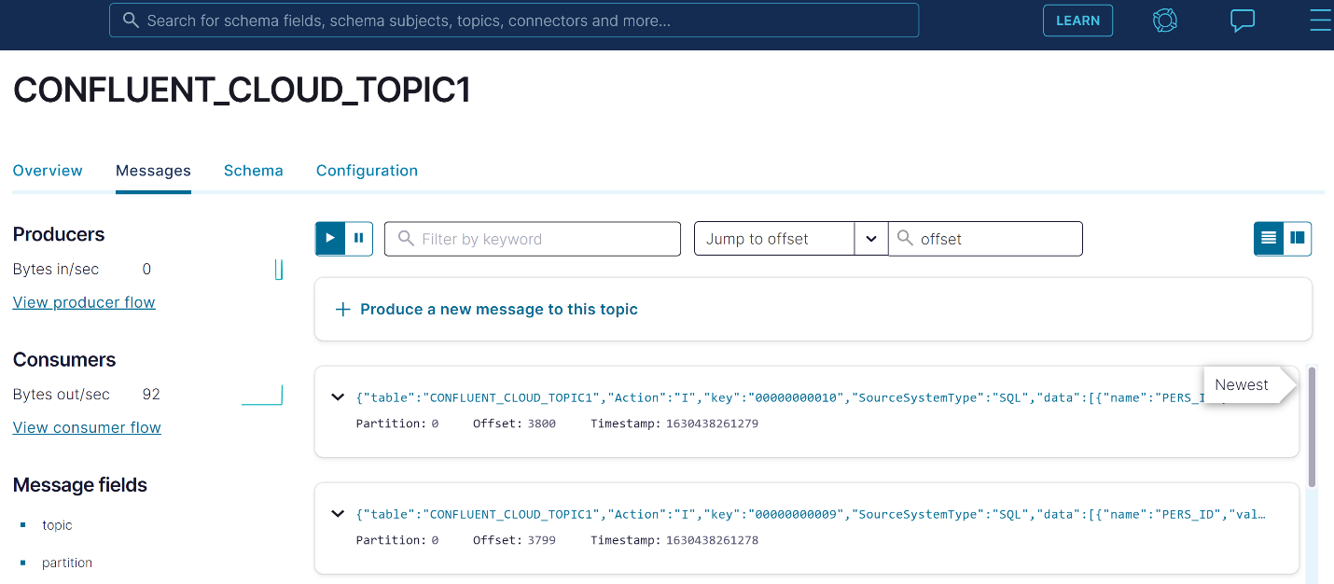
Task: Click the JSON text of key 00000000009 message
Action: [x=811, y=514]
